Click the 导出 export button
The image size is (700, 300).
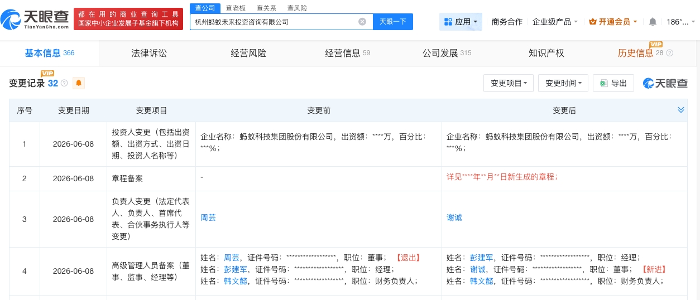click(613, 83)
